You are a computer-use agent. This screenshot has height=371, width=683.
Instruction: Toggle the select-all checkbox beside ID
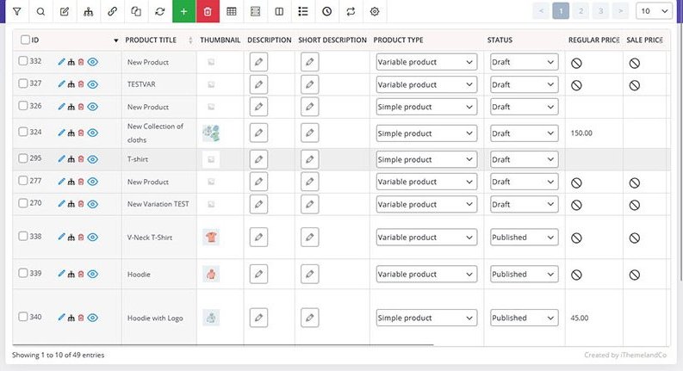tap(25, 40)
